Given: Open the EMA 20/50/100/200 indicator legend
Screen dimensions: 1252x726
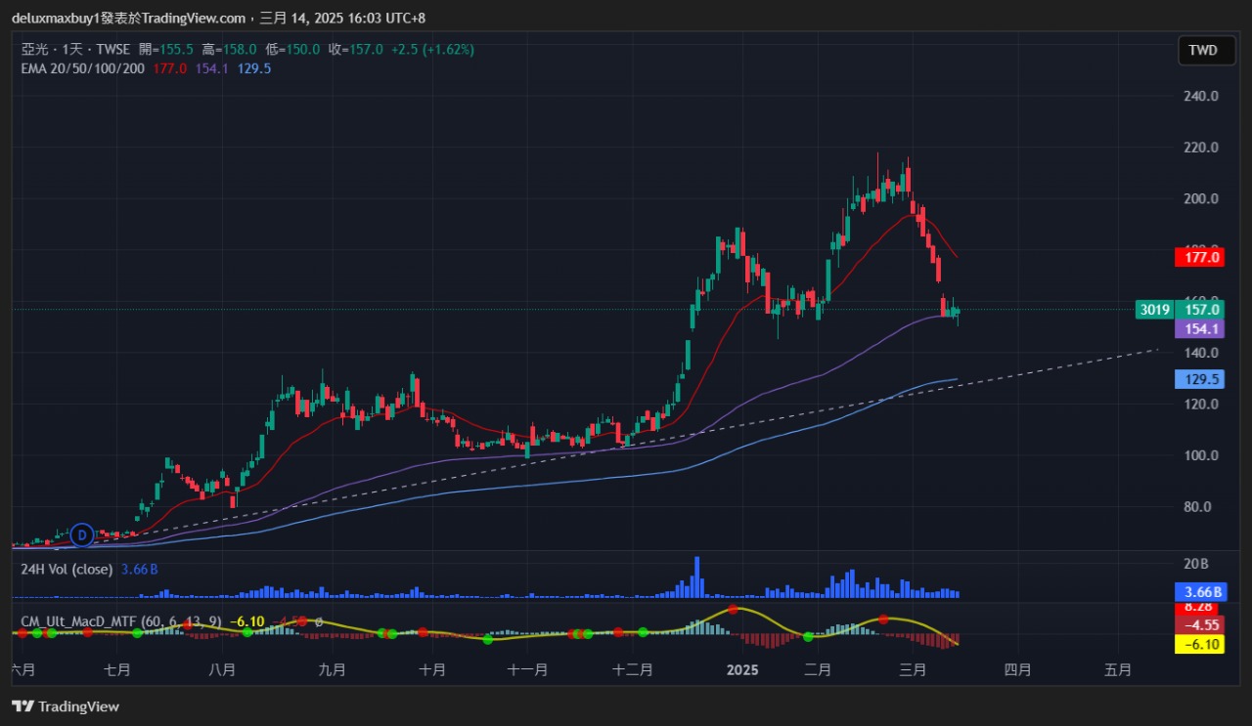Looking at the screenshot, I should coord(82,68).
